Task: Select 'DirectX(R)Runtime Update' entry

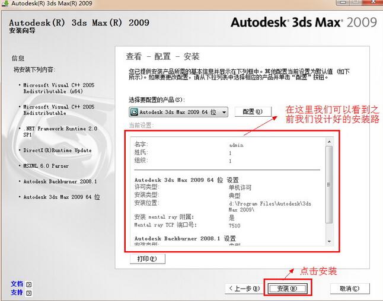Action: coord(58,150)
